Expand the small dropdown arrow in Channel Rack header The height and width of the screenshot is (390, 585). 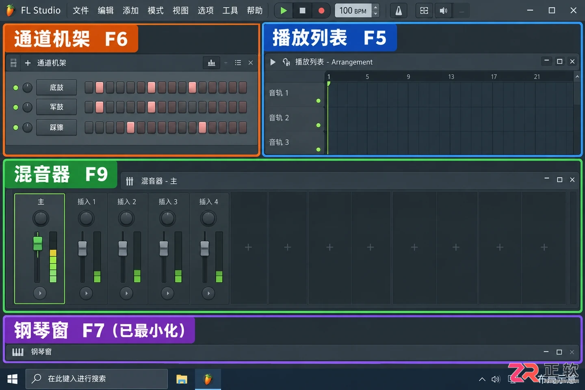click(226, 63)
